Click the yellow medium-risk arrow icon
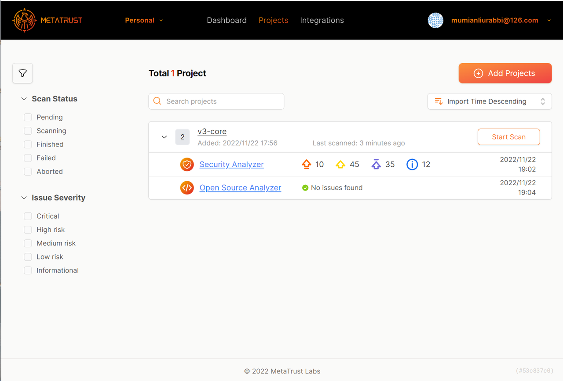This screenshot has width=563, height=381. [340, 165]
